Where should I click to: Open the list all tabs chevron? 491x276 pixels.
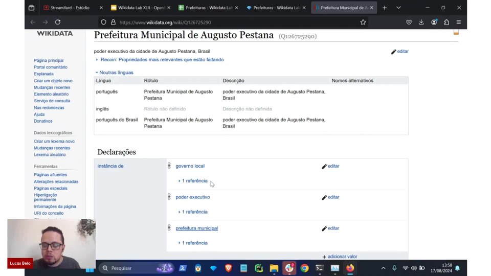click(x=398, y=8)
